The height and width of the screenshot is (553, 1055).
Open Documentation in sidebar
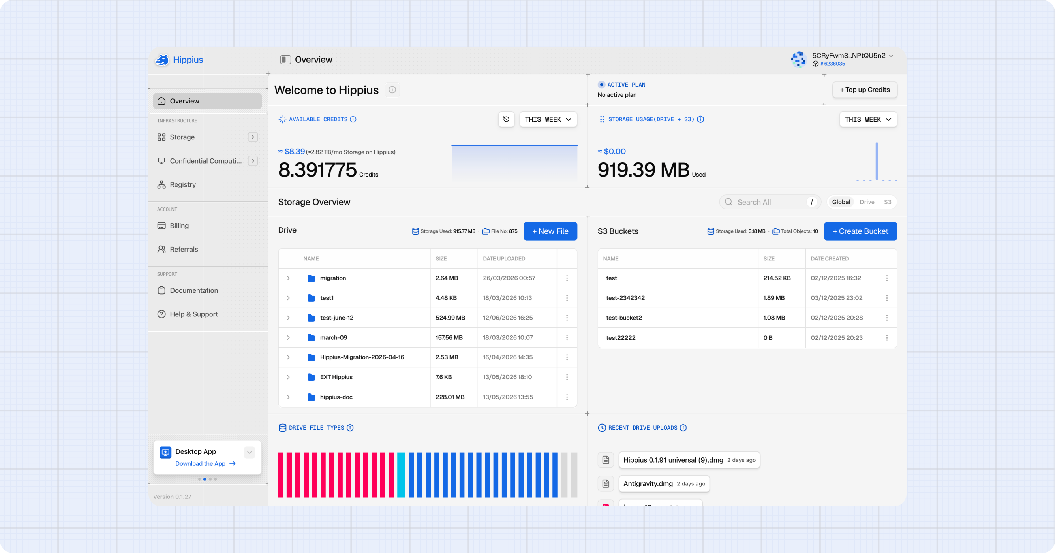pyautogui.click(x=207, y=290)
